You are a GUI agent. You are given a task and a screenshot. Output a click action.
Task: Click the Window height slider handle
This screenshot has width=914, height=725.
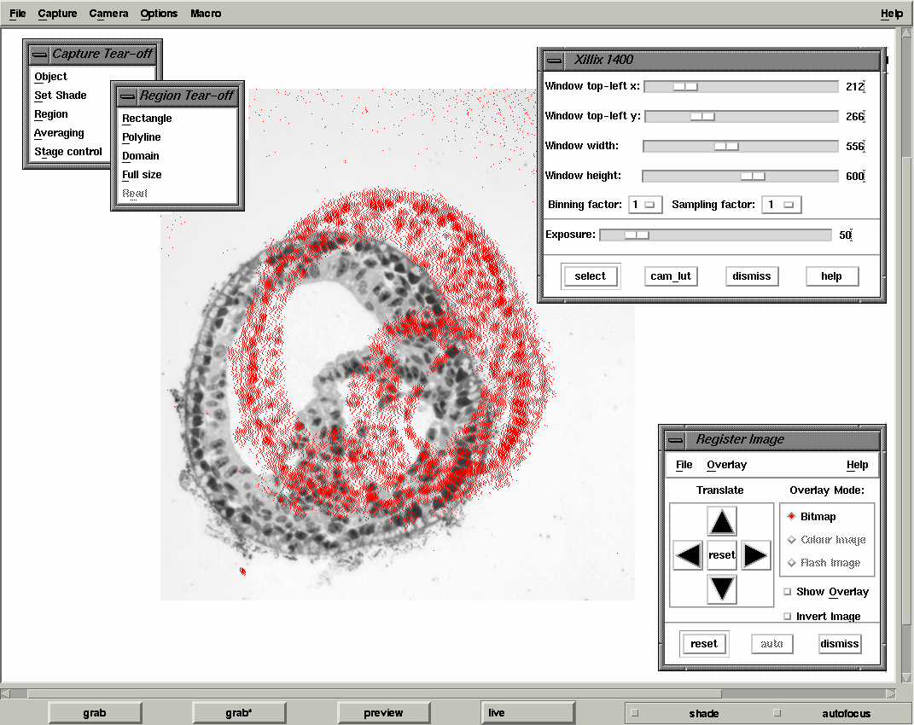pyautogui.click(x=753, y=176)
